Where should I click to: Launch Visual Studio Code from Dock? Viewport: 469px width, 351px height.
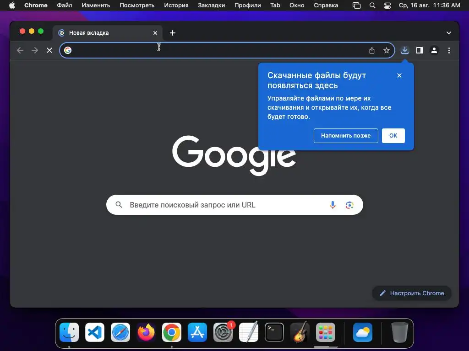95,332
